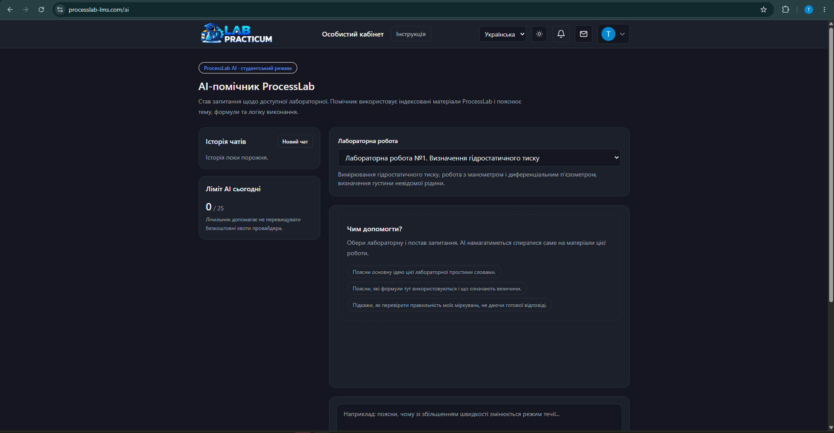
Task: Open the Chrome three-dot menu
Action: (x=824, y=10)
